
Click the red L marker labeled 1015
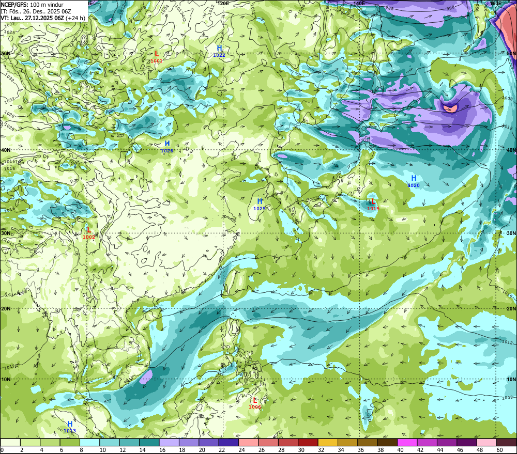pyautogui.click(x=373, y=201)
